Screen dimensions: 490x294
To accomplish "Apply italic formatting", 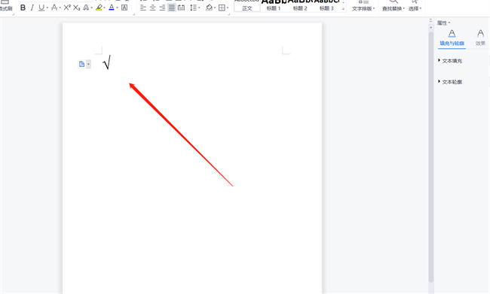I will (x=32, y=8).
